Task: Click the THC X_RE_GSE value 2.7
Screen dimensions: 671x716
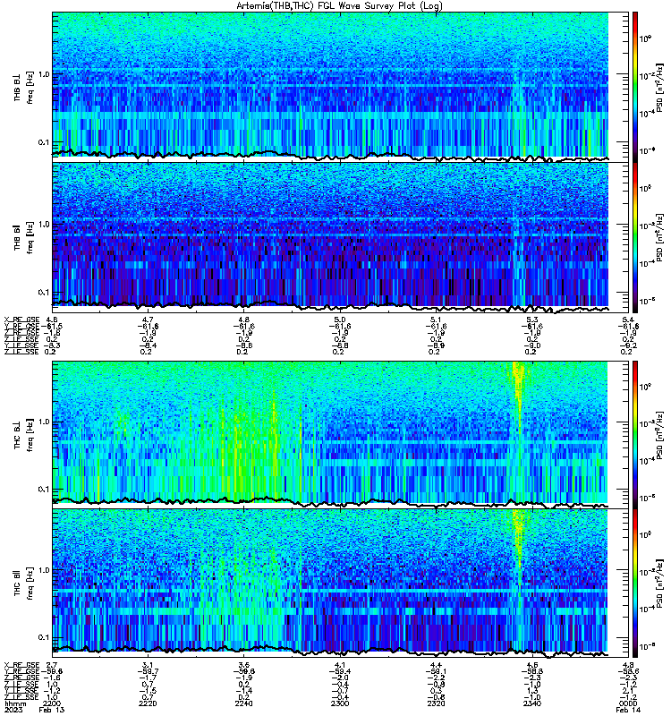Action: click(52, 665)
